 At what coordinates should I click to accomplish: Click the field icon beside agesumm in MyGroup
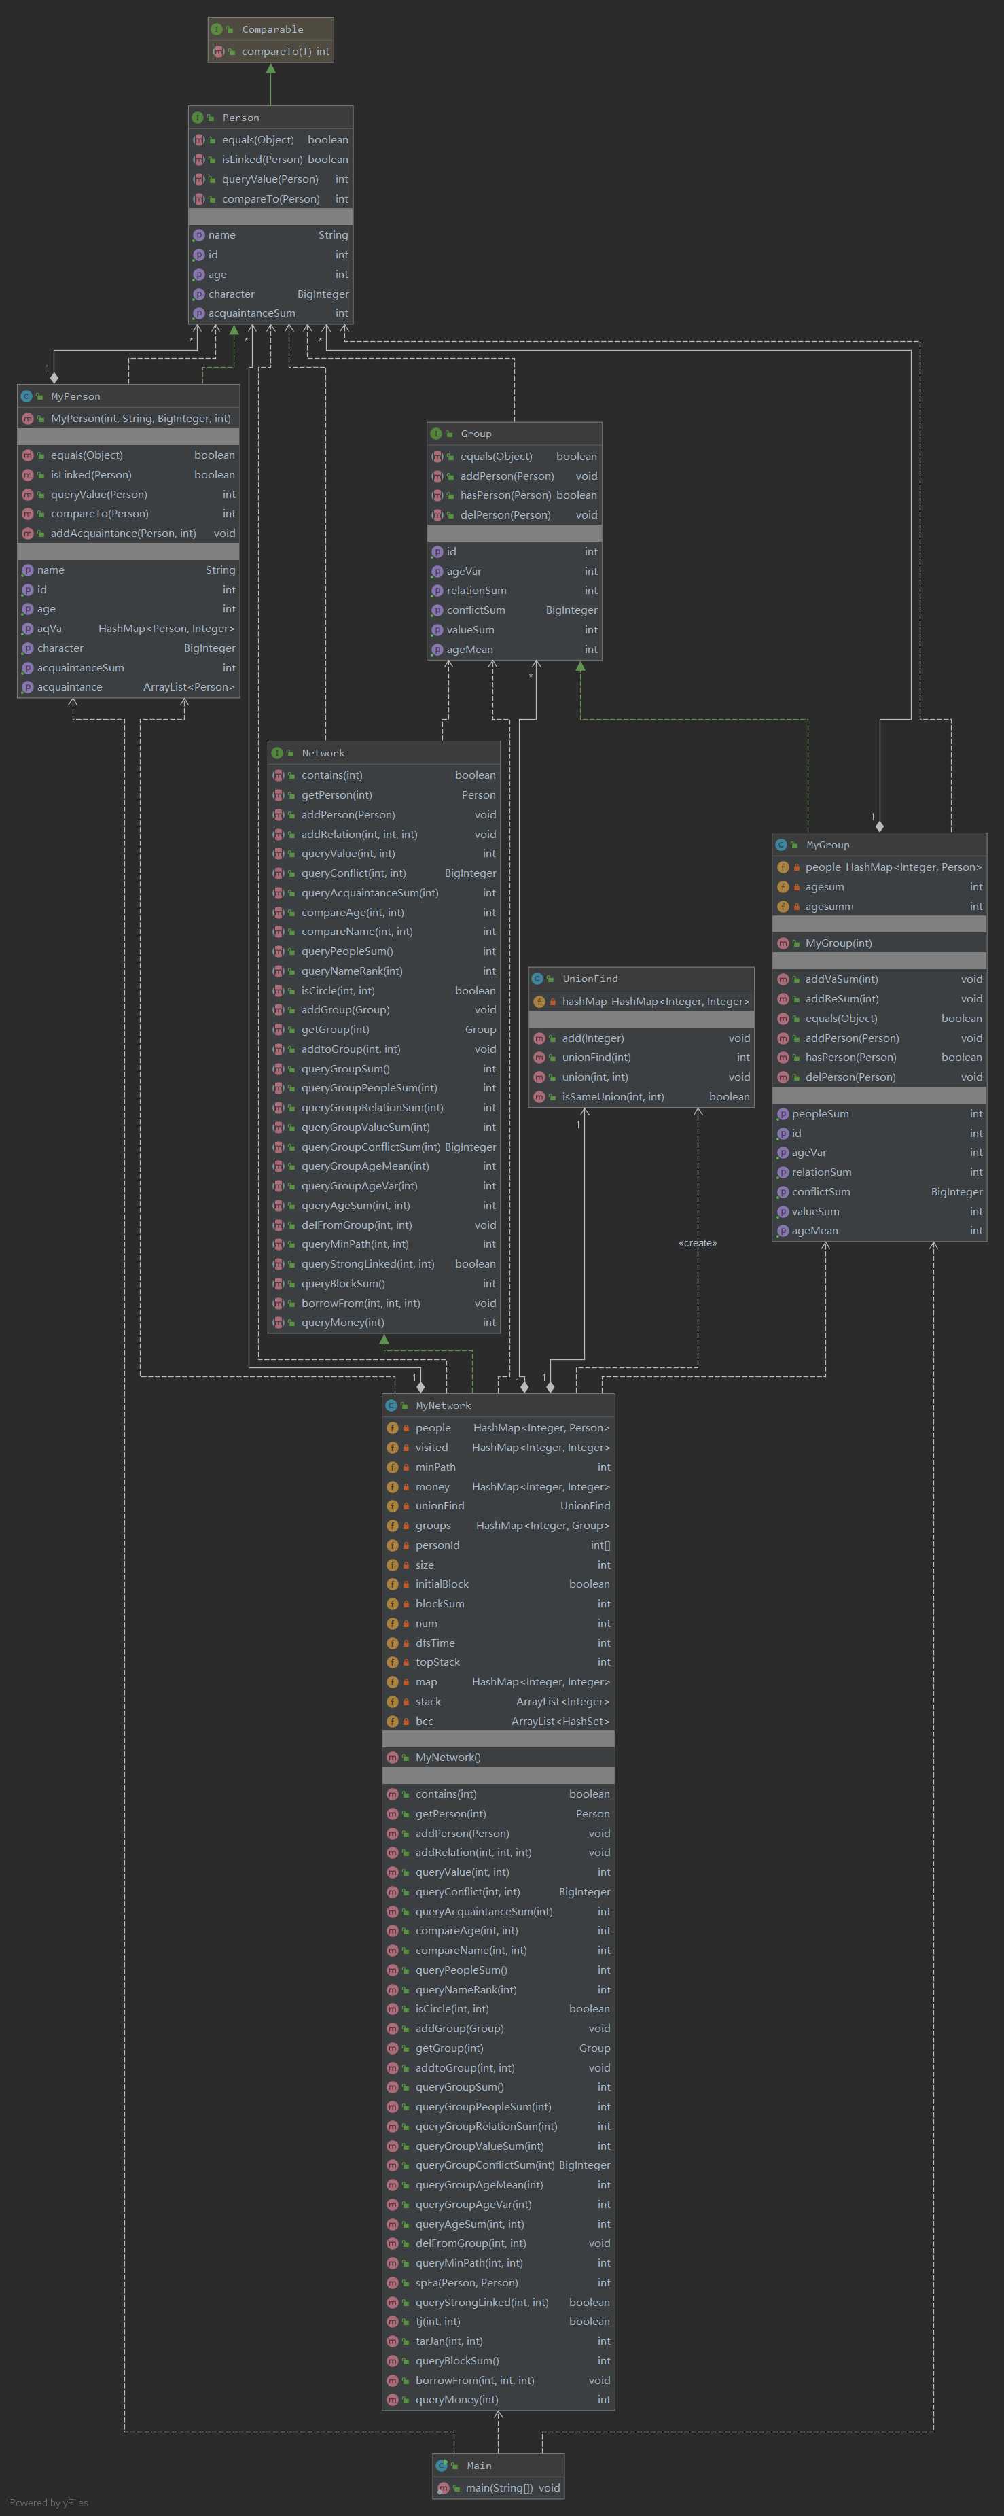tap(783, 907)
